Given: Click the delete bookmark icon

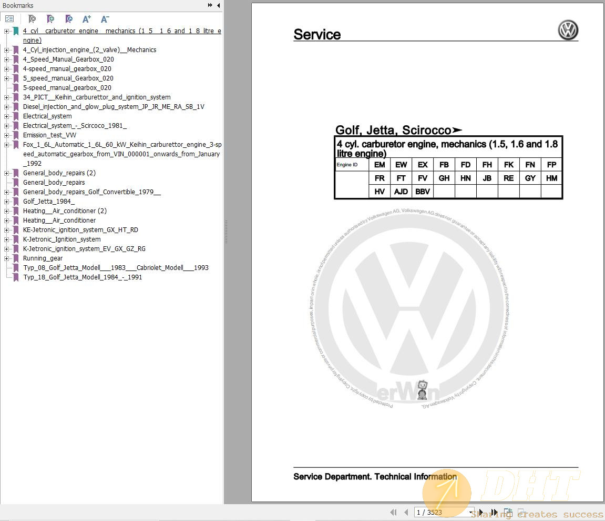Looking at the screenshot, I should tap(32, 18).
